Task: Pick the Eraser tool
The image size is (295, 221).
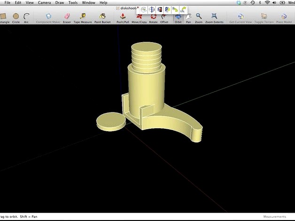Action: point(67,17)
